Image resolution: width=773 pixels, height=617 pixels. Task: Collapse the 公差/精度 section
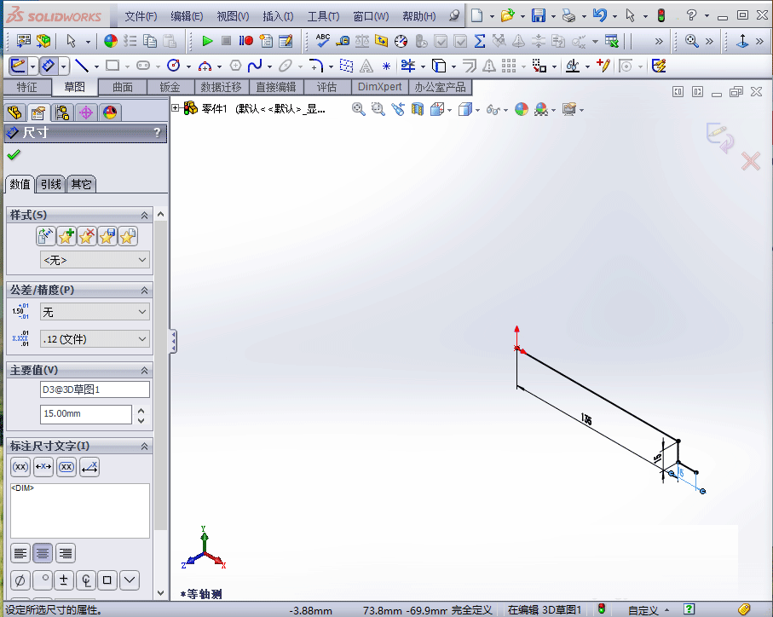pos(145,289)
